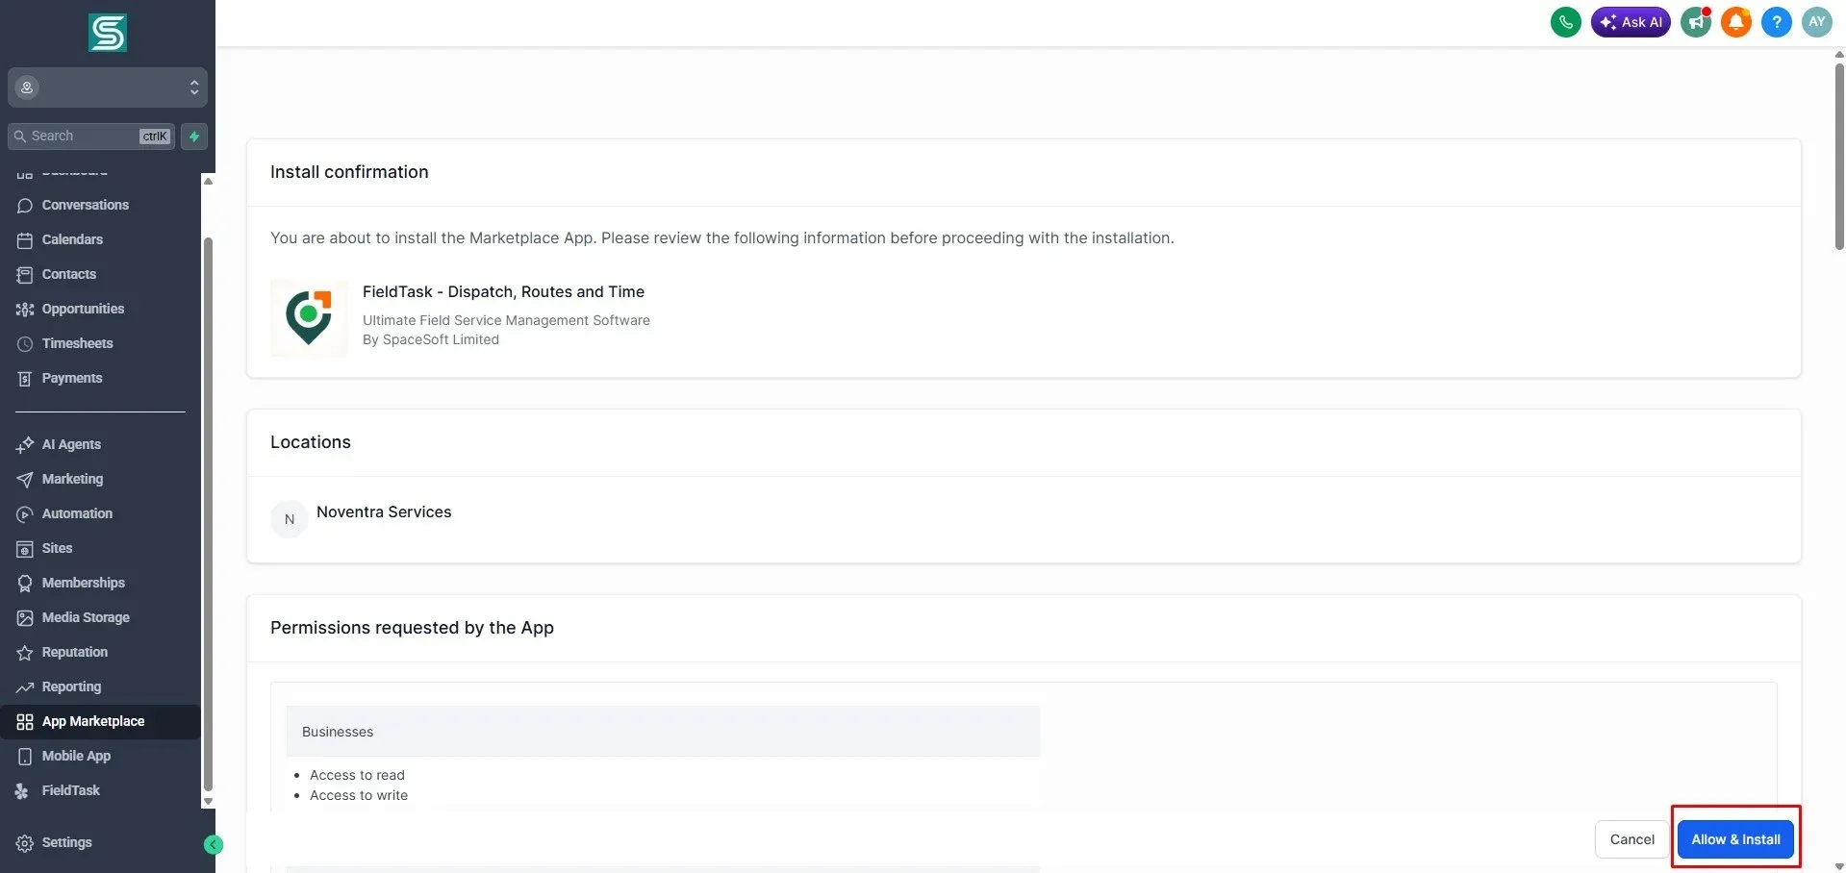Open Automation in the sidebar
The width and height of the screenshot is (1846, 873).
100,514
